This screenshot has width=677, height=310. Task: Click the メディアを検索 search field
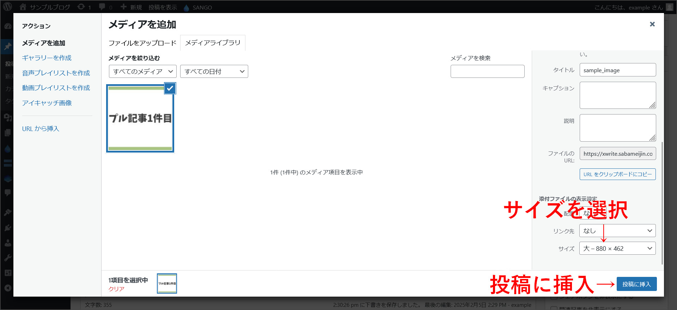click(x=487, y=72)
